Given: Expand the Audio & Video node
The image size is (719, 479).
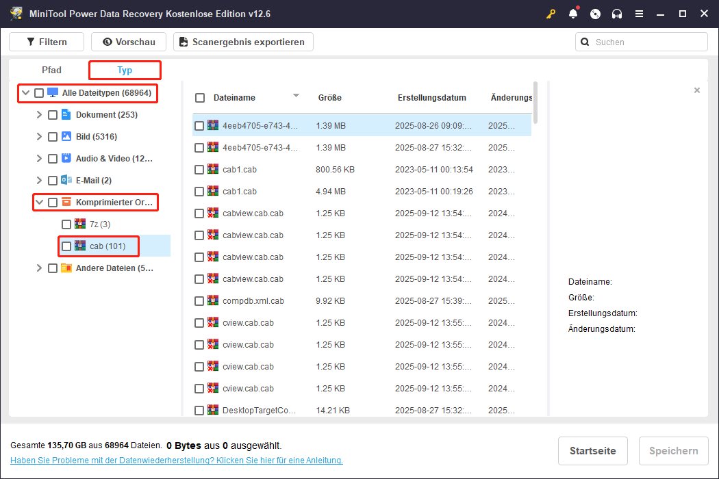Looking at the screenshot, I should [40, 159].
